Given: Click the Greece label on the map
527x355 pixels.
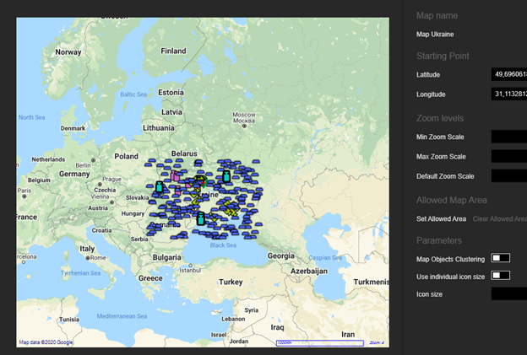Looking at the screenshot, I should click(x=150, y=278).
